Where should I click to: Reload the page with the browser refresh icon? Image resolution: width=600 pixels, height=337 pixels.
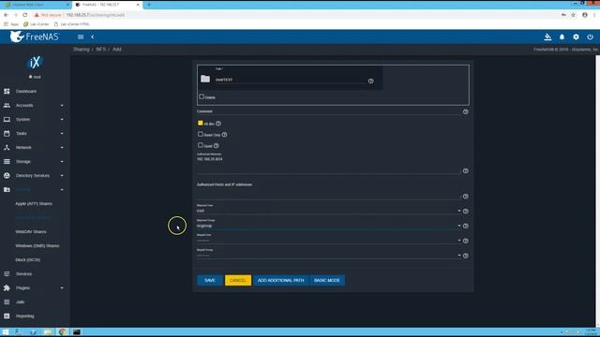point(25,15)
